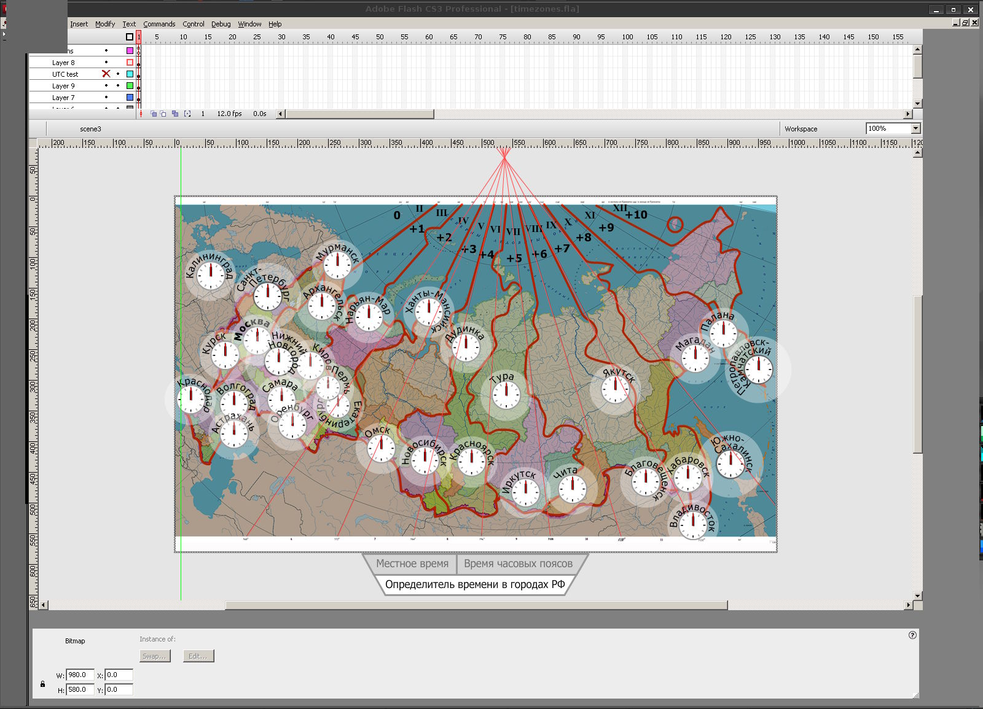
Task: Click the Swap... button
Action: tap(154, 656)
